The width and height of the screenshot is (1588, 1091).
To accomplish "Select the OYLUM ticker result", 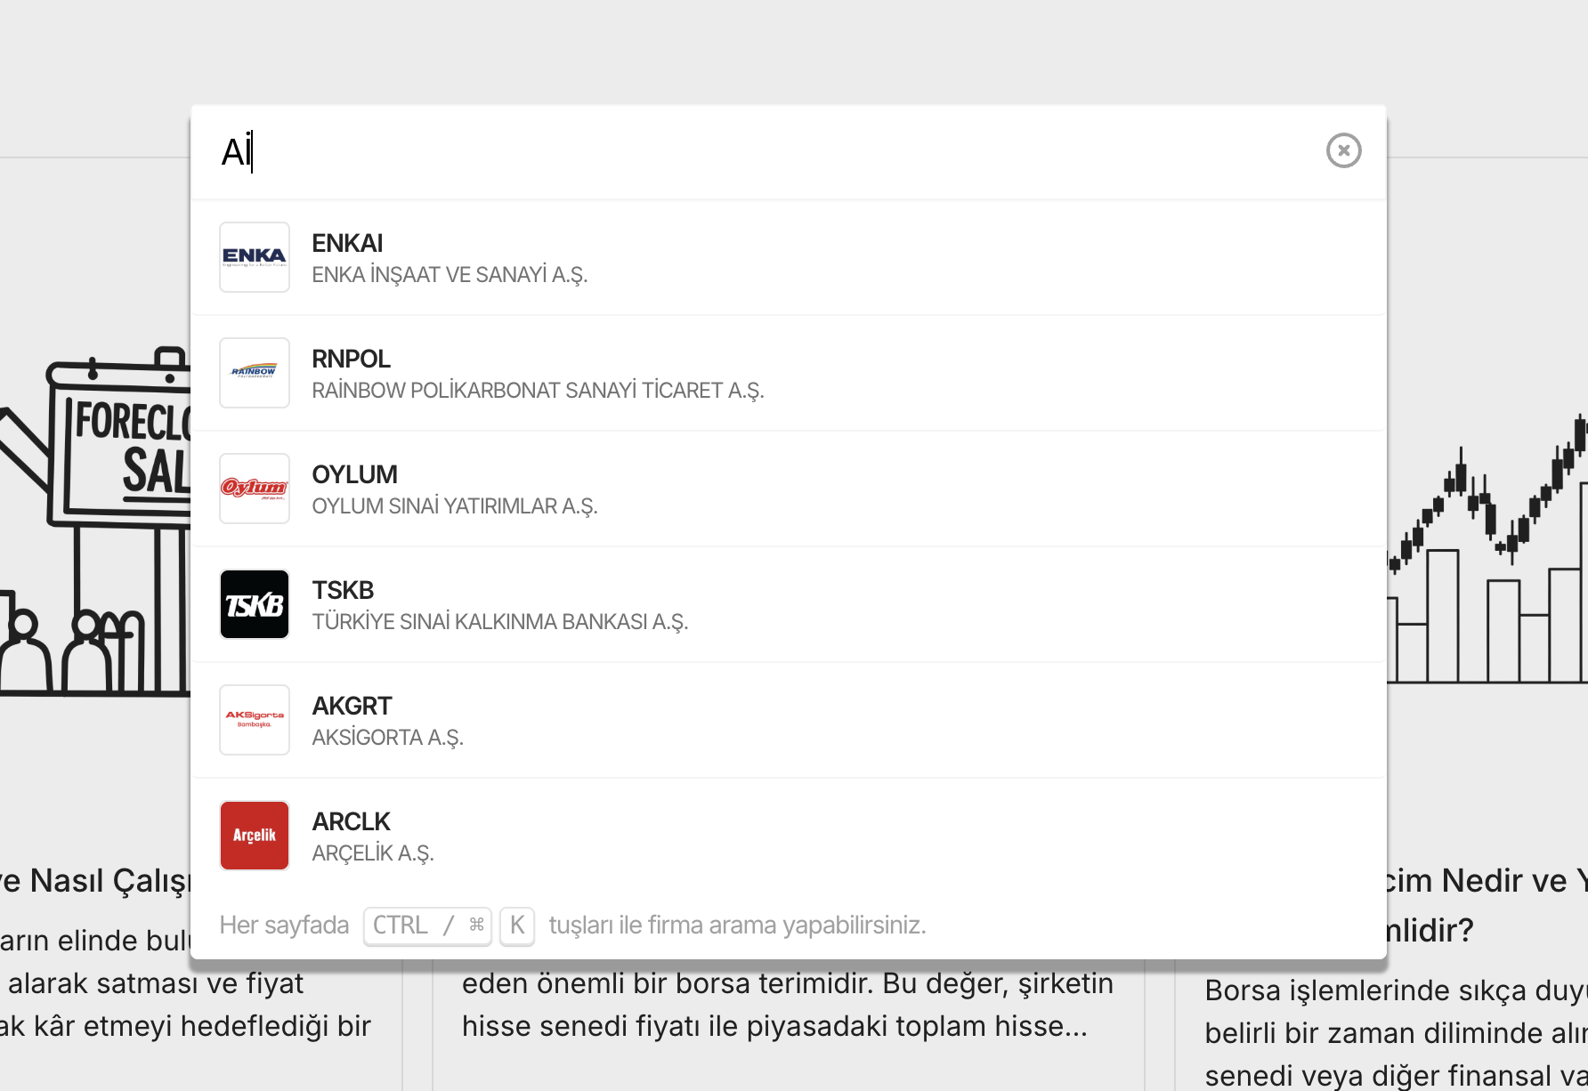I will pos(354,474).
